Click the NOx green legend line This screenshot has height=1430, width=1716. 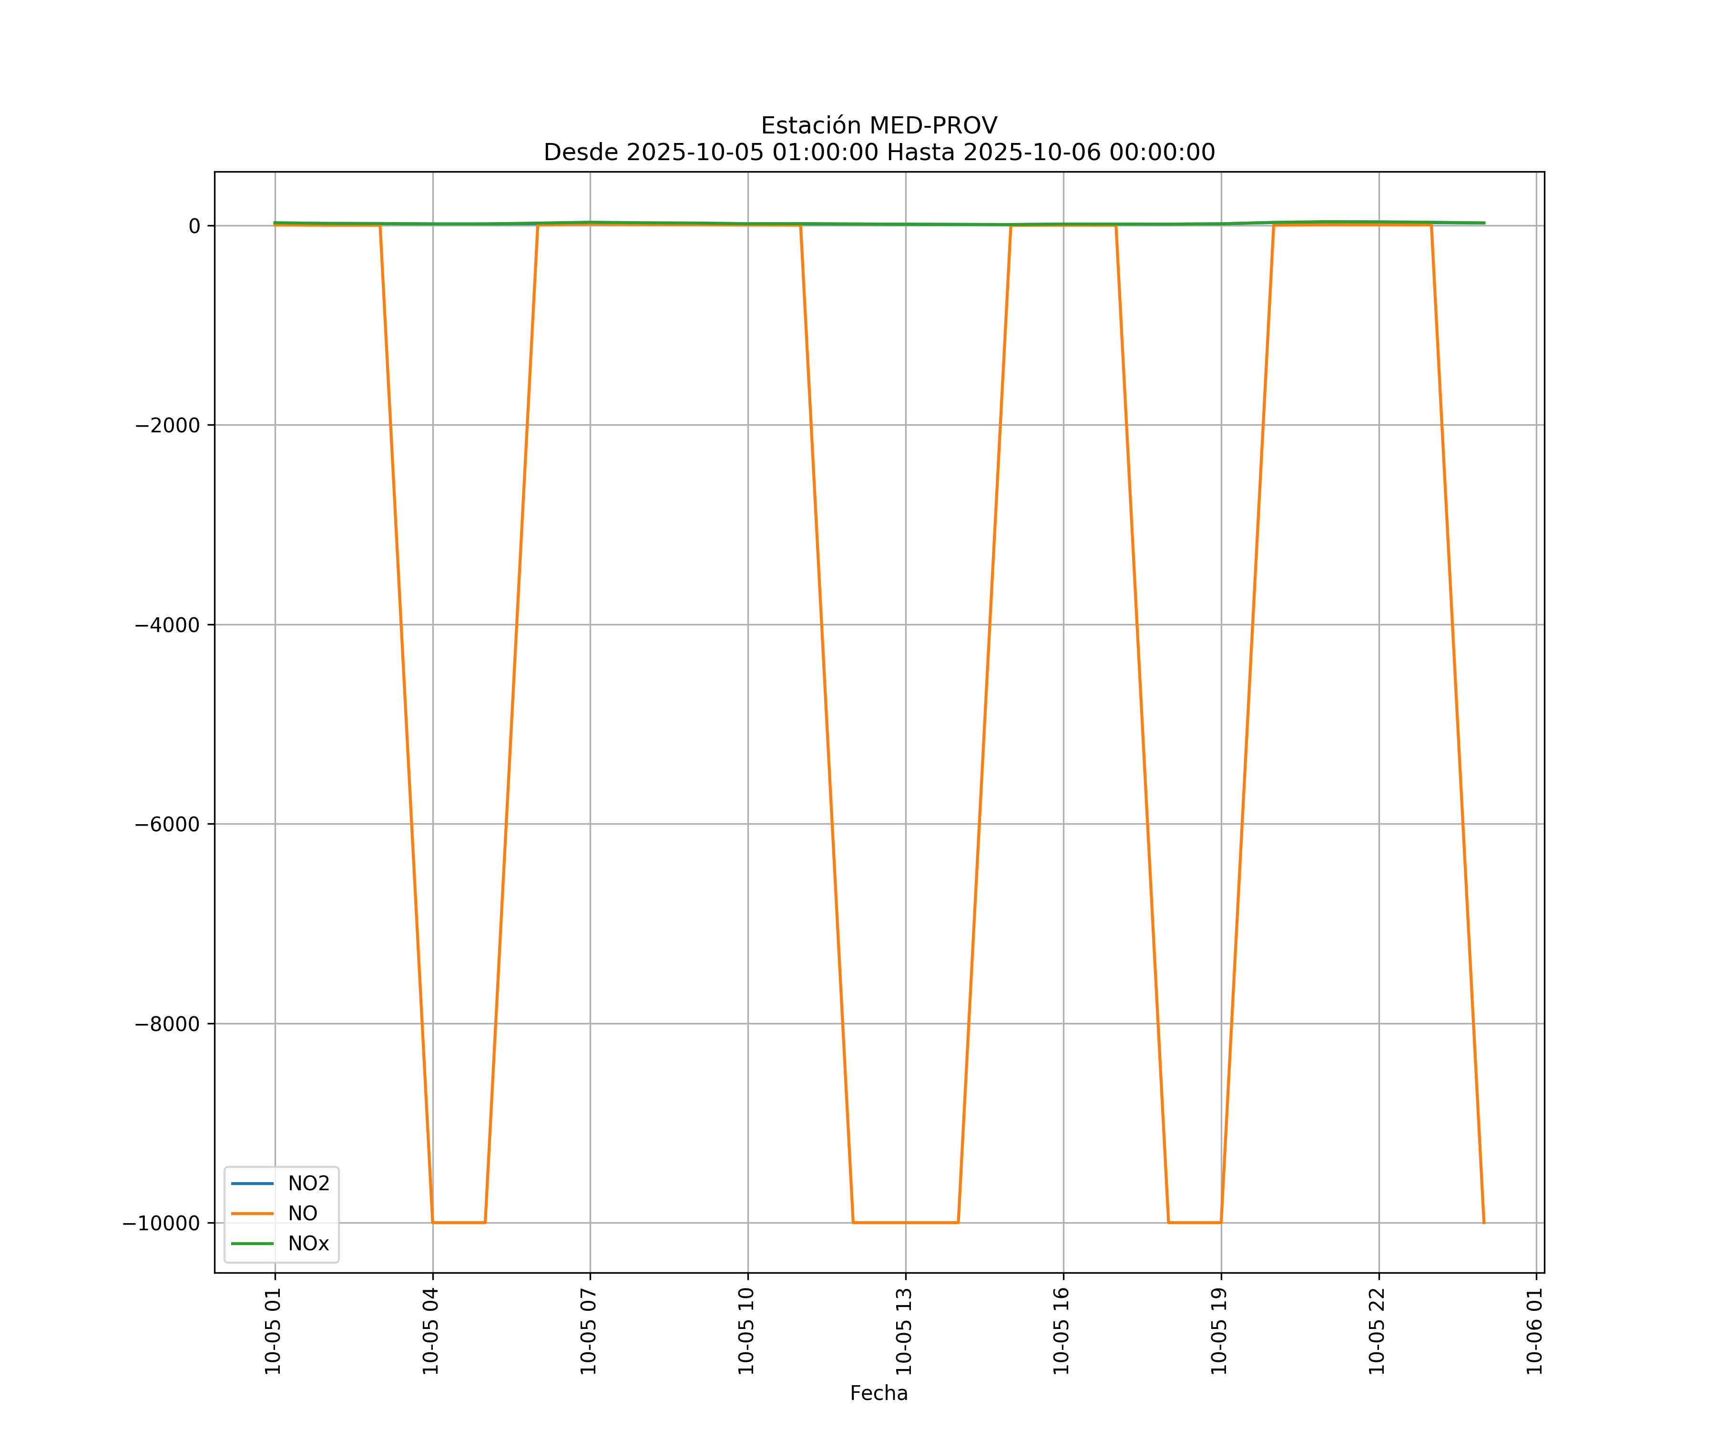click(252, 1244)
